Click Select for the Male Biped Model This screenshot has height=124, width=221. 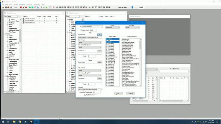pos(99,35)
